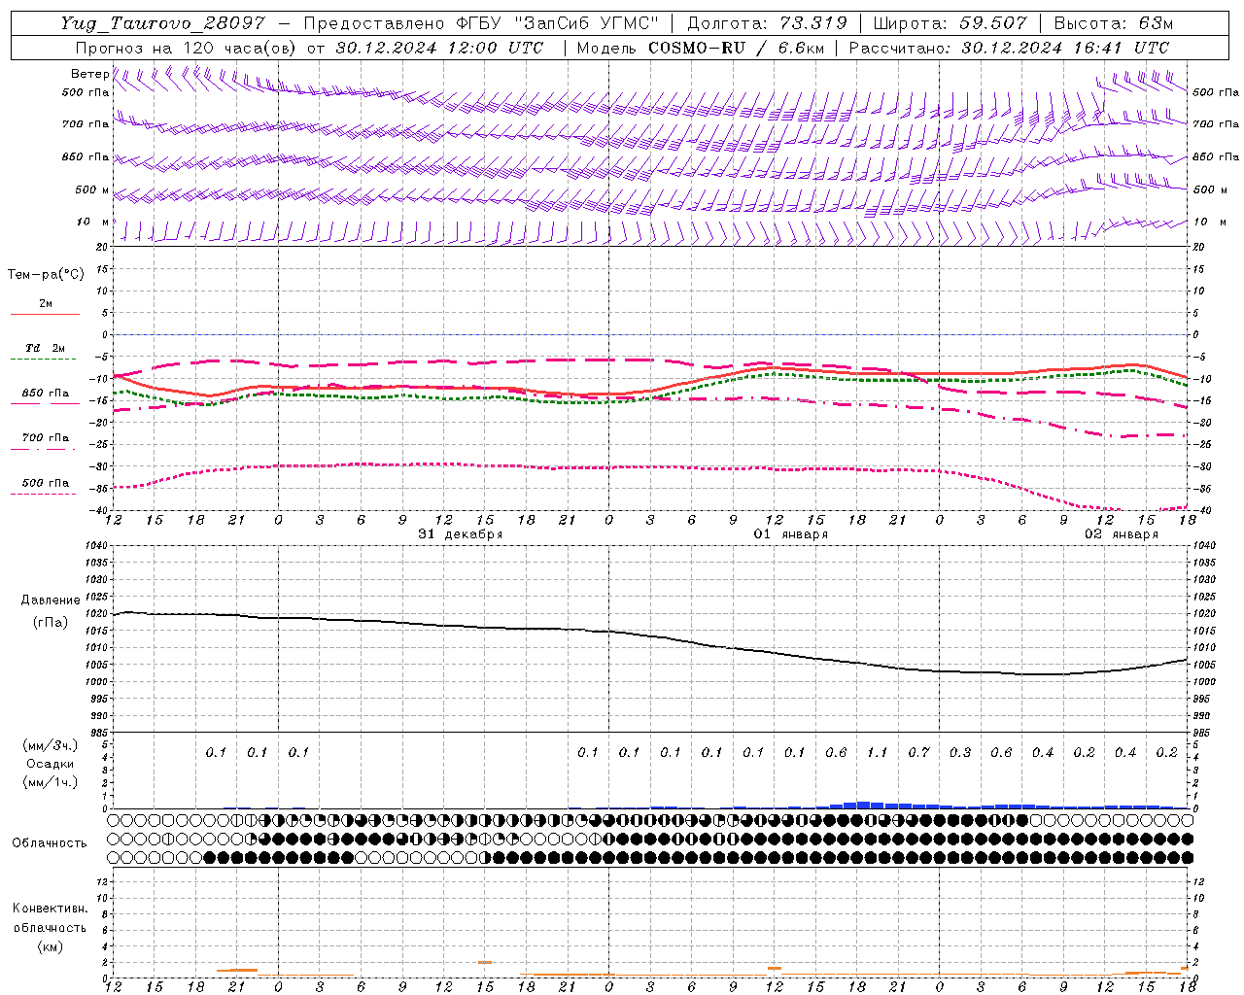
Task: Click the Давление pressure panel label
Action: (51, 600)
